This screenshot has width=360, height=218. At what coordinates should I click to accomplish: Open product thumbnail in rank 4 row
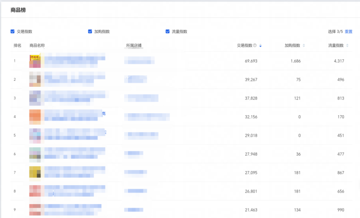pos(35,117)
